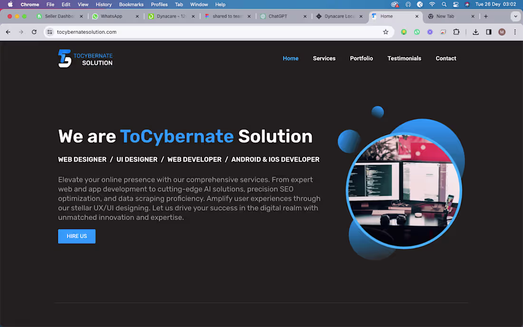
Task: Open the Downloads icon in Chrome toolbar
Action: tap(475, 32)
